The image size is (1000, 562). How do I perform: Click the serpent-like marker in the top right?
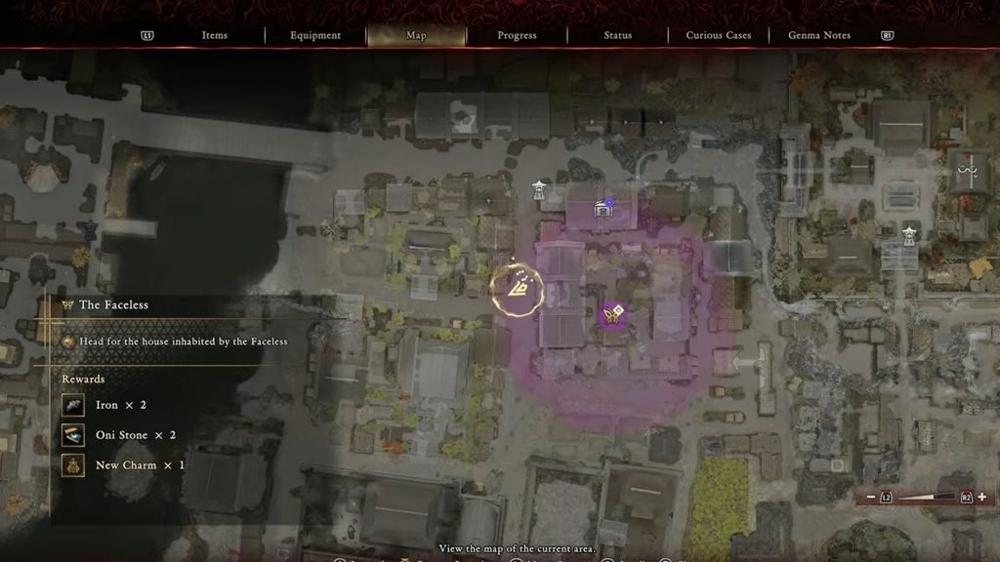[968, 170]
